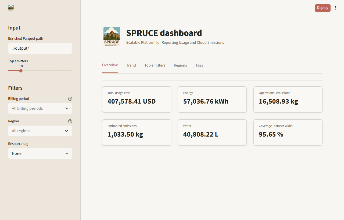Click the Top emitters slider handle
Image resolution: width=344 pixels, height=220 pixels.
pos(21,71)
